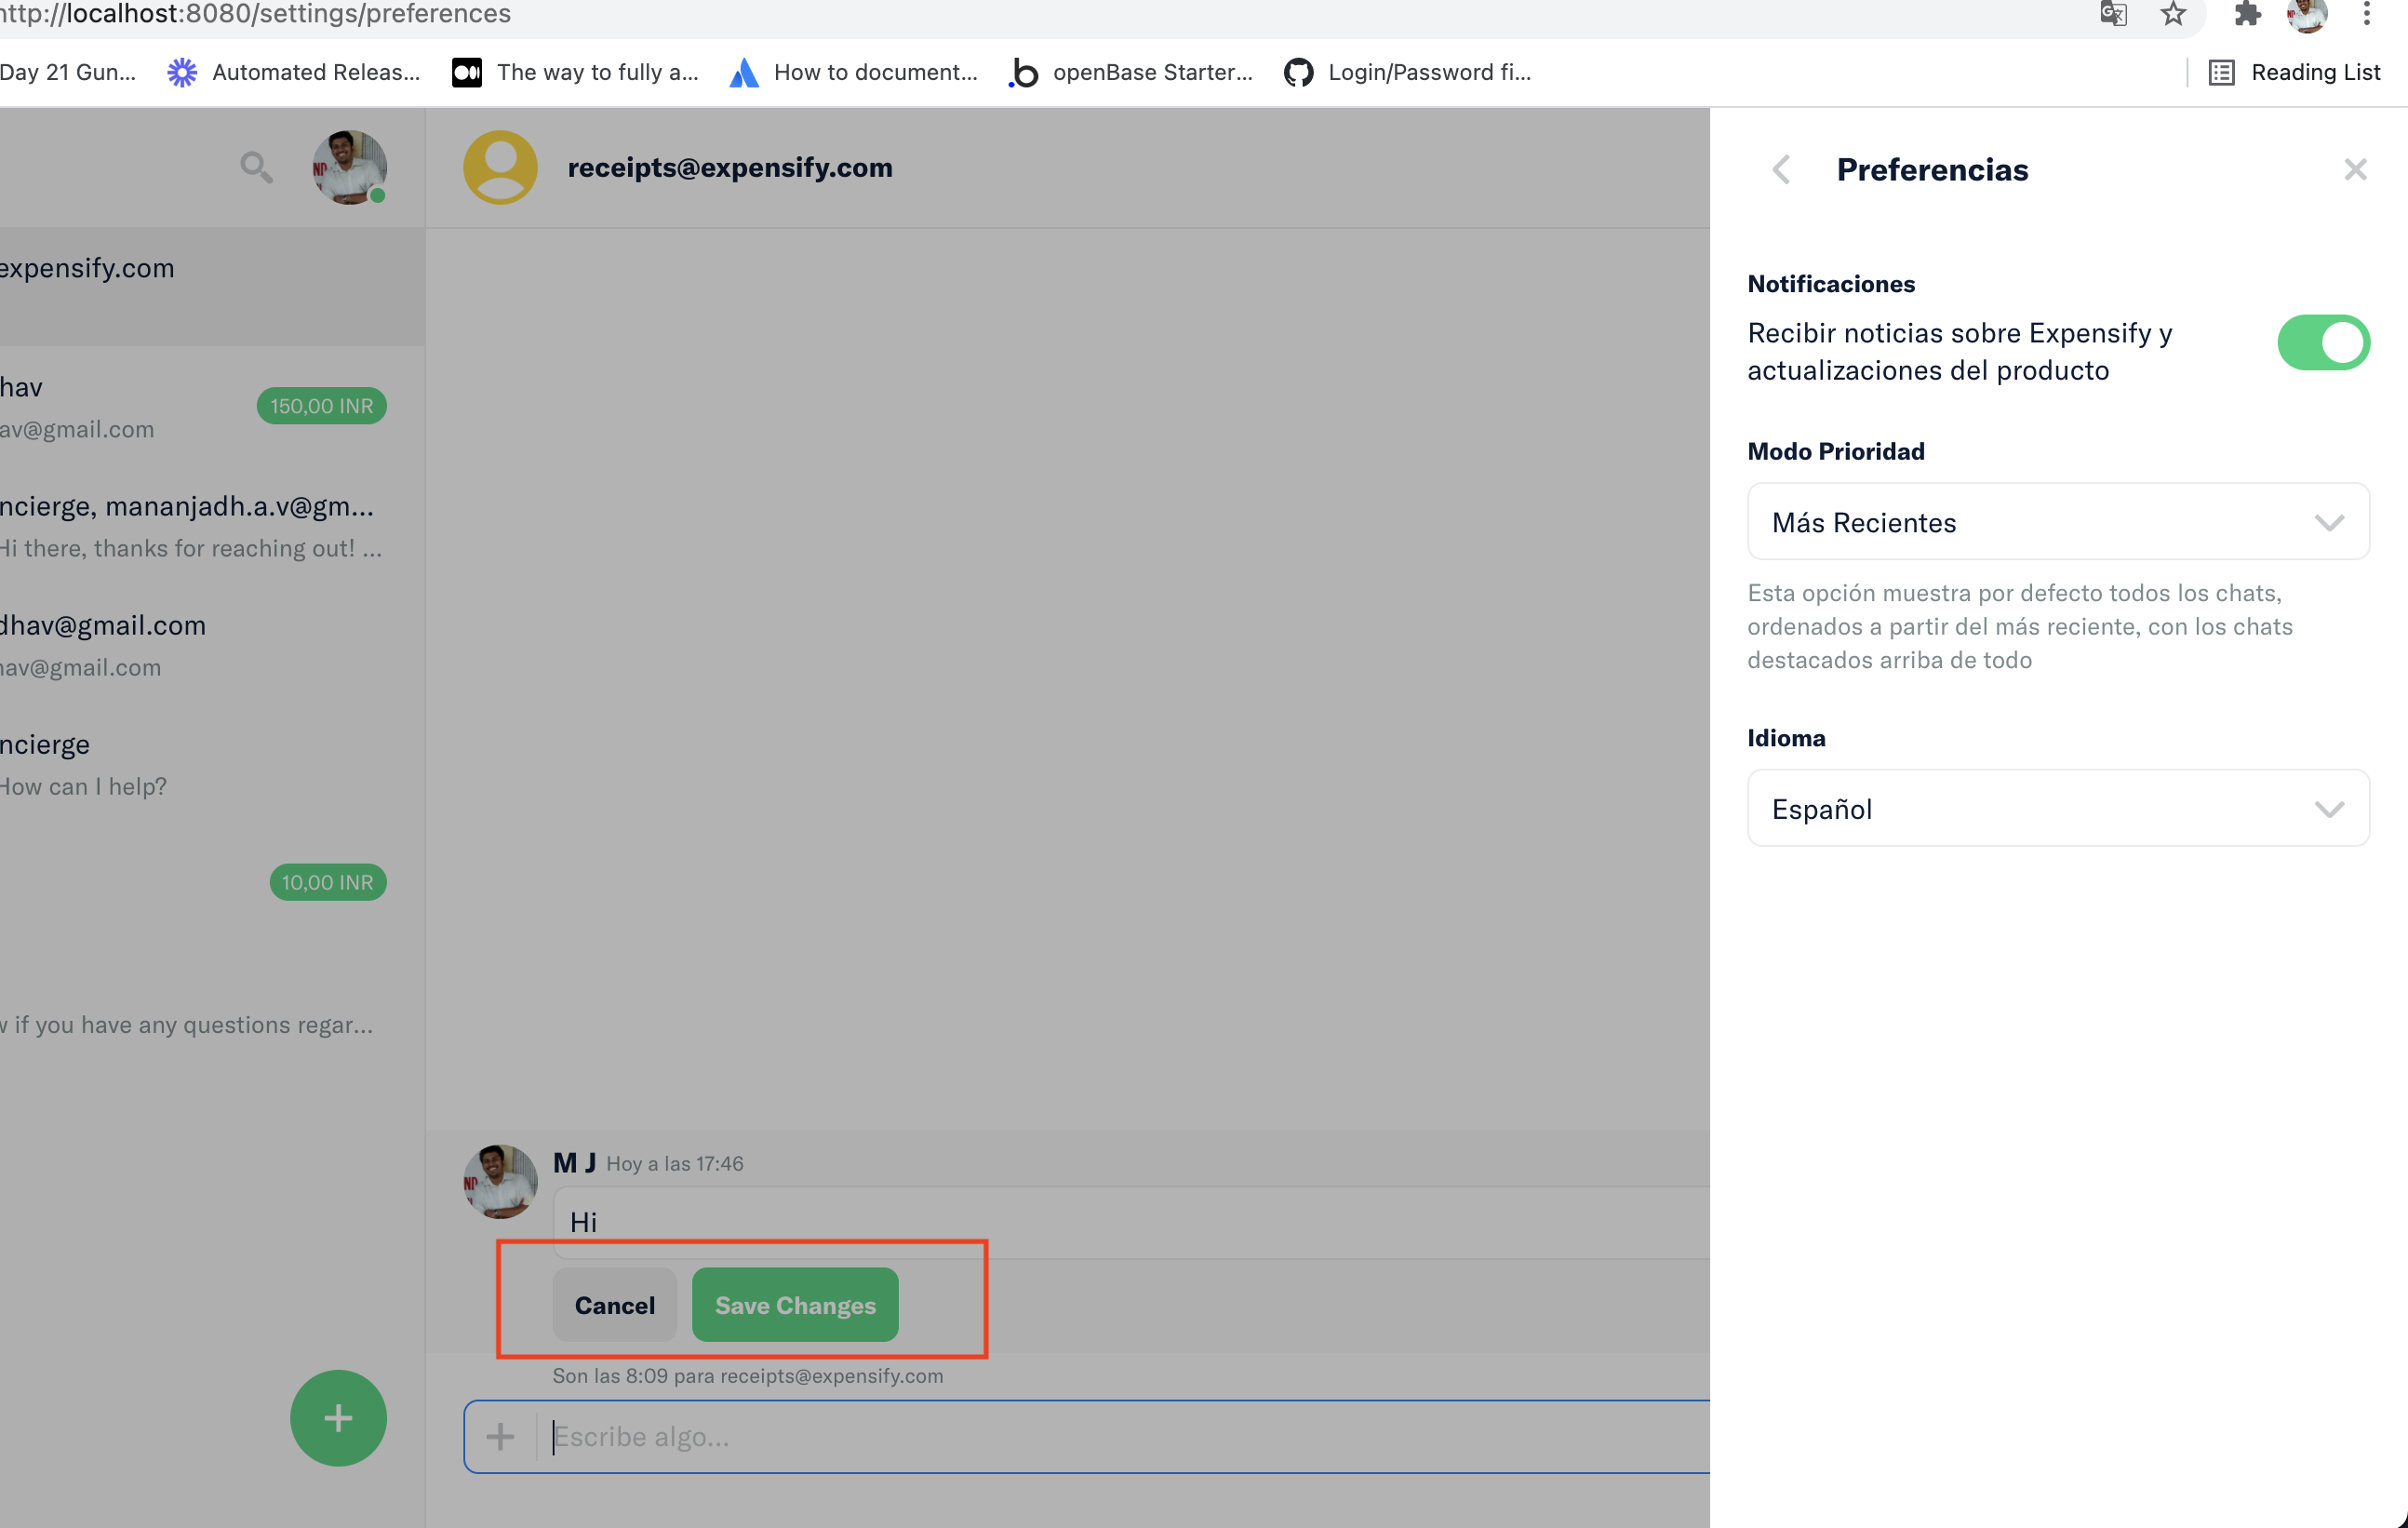This screenshot has height=1528, width=2408.
Task: Click M J's message avatar
Action: (x=500, y=1181)
